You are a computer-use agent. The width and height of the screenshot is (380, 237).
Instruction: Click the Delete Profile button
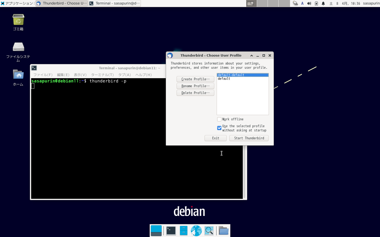point(195,93)
